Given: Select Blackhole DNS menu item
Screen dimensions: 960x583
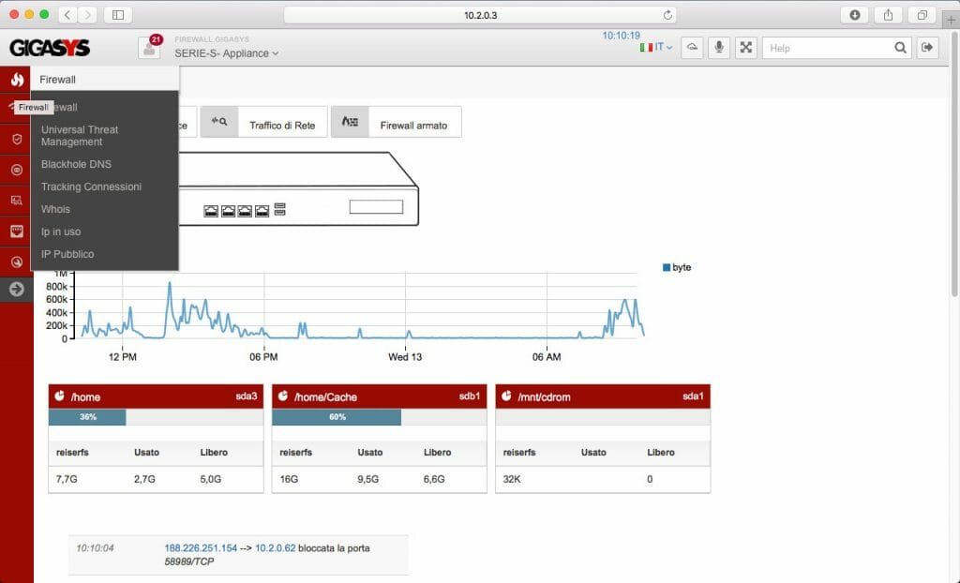Looking at the screenshot, I should [x=76, y=164].
